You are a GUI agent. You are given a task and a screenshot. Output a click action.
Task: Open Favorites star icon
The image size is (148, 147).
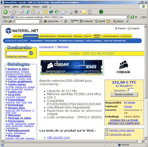coord(46,12)
